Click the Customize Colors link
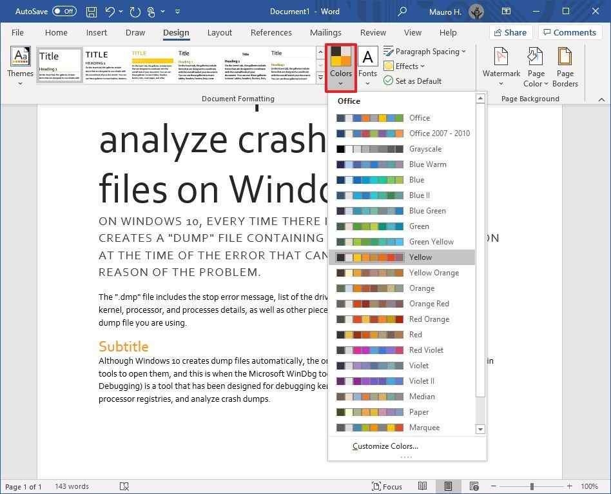 point(385,446)
